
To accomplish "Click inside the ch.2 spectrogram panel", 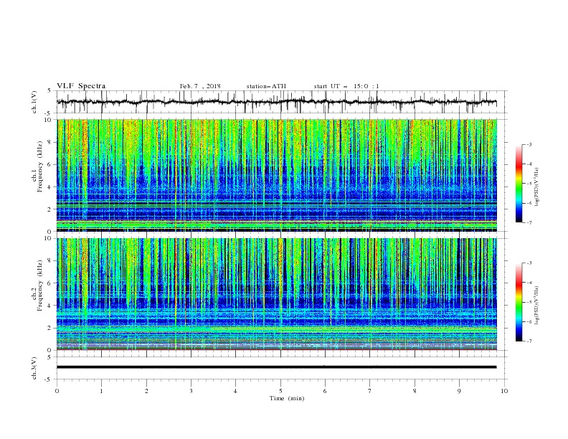I will (277, 294).
